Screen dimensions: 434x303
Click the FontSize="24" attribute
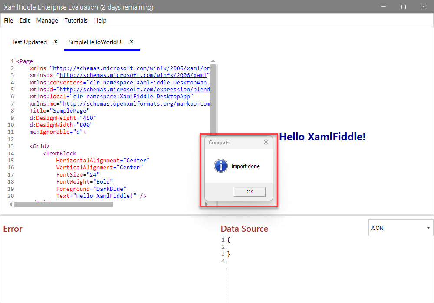[78, 174]
